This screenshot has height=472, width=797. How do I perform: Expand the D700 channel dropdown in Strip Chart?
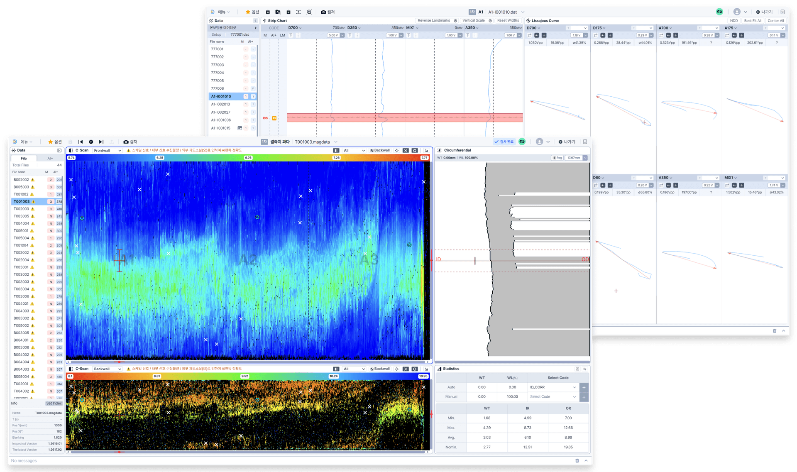tap(295, 28)
